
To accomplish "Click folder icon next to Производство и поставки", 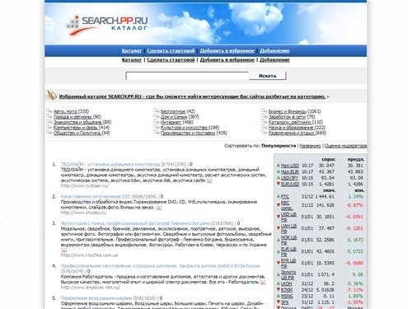I will (157, 133).
